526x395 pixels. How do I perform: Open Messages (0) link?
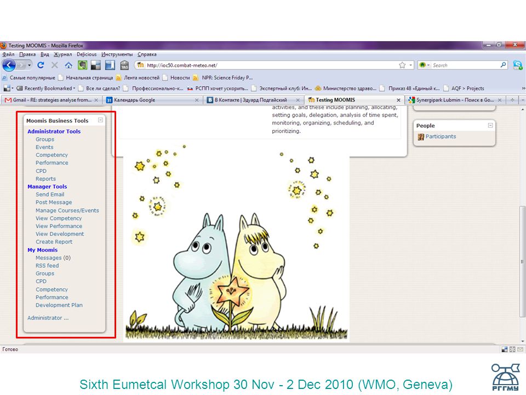[x=53, y=258]
